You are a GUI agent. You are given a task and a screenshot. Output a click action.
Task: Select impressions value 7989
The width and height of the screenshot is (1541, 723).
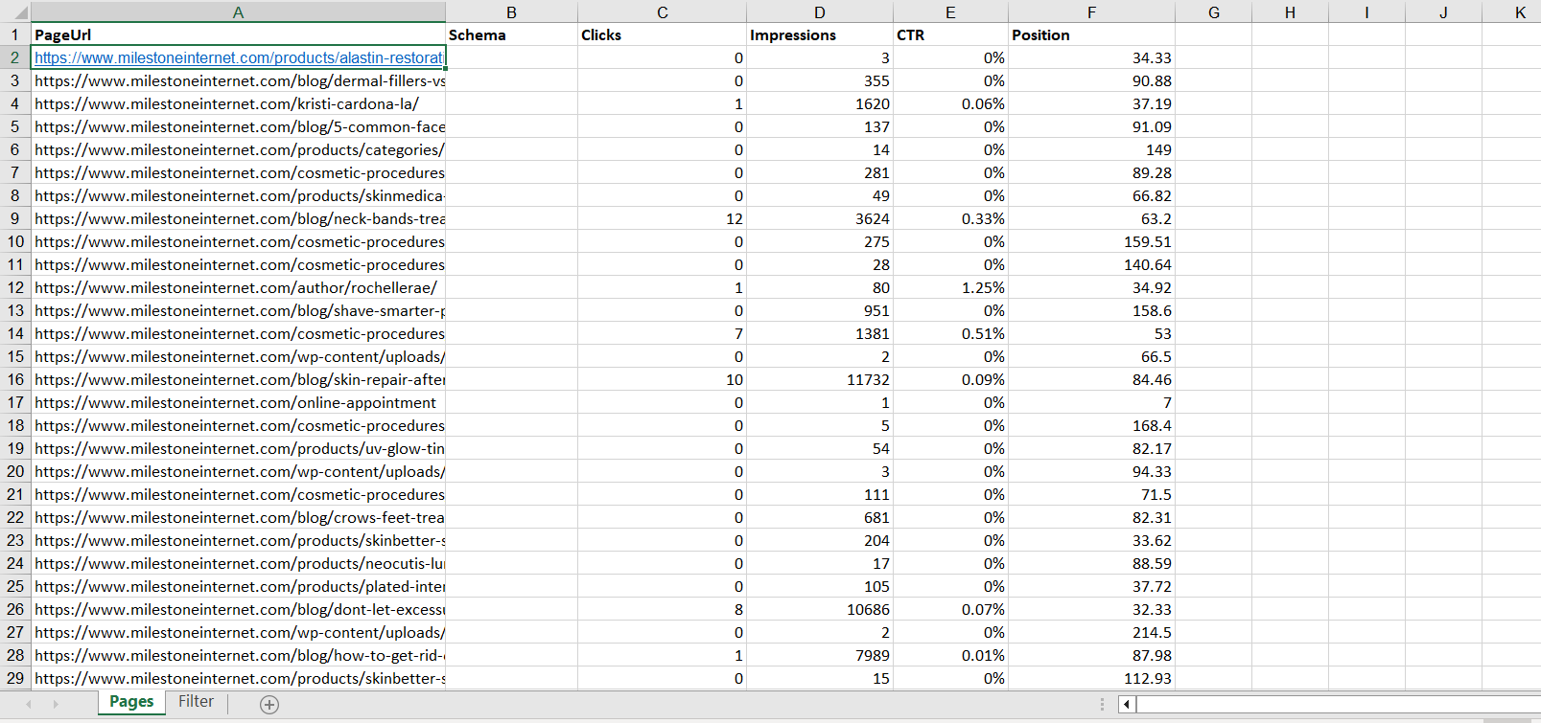pyautogui.click(x=819, y=655)
